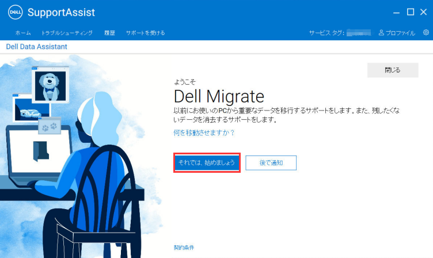Minimize the SupportAssist window
Image resolution: width=433 pixels, height=258 pixels.
[397, 13]
